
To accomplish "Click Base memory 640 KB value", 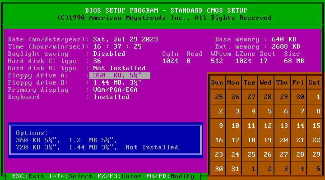I will point(284,39).
